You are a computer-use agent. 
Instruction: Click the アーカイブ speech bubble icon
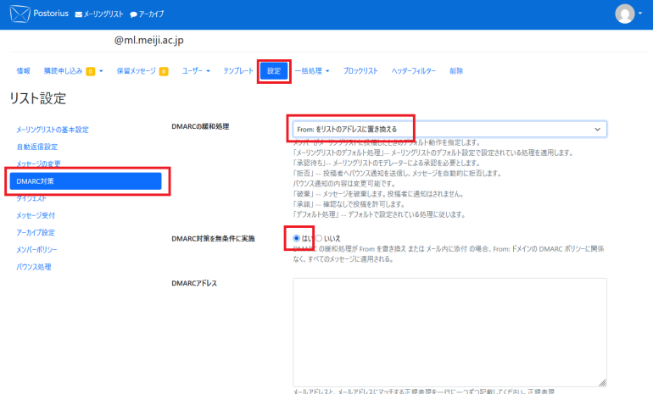(x=133, y=14)
